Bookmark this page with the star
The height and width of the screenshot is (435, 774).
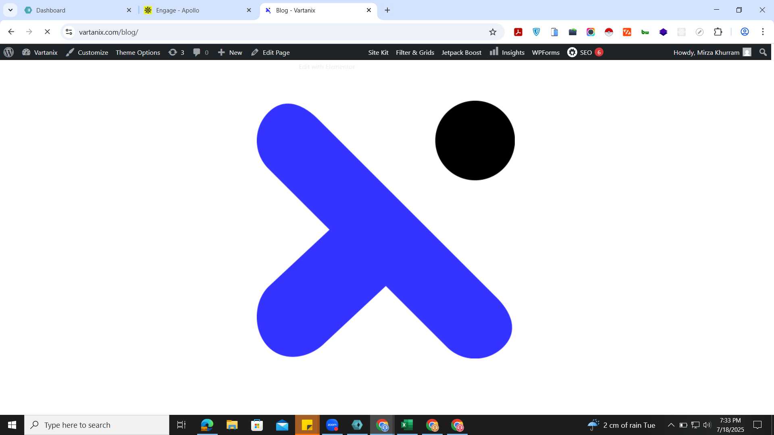493,32
